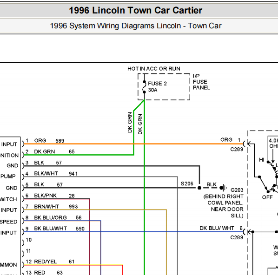Image resolution: width=278 pixels, height=275 pixels.
Task: Click circuit number '28'
Action: 72,196
